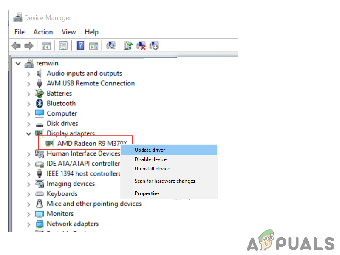Open the View menu
This screenshot has height=255, width=340.
coord(69,32)
